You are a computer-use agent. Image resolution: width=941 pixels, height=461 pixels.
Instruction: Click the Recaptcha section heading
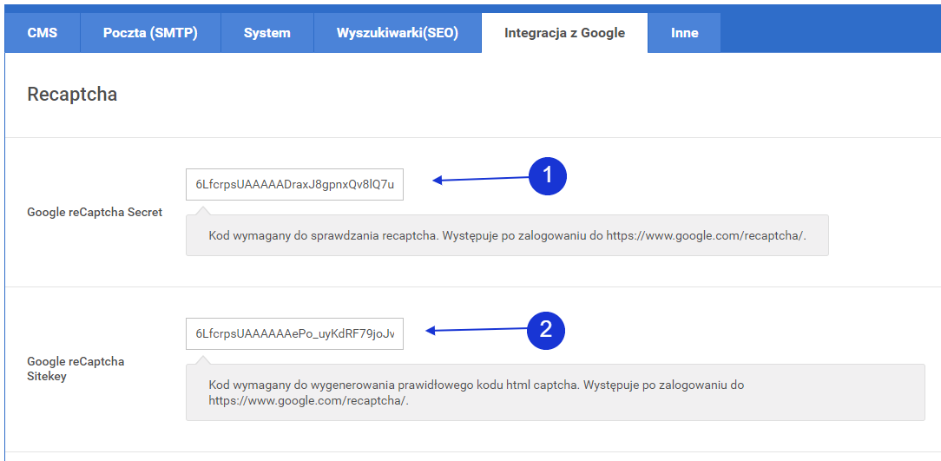coord(72,95)
